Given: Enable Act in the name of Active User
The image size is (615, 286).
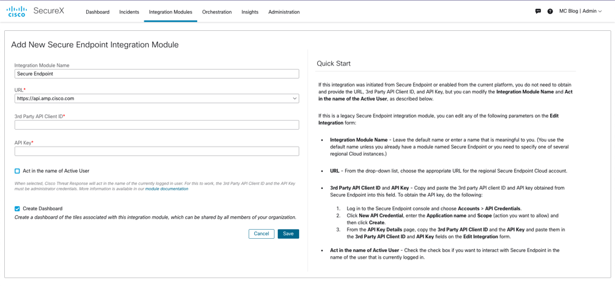Looking at the screenshot, I should coord(17,171).
